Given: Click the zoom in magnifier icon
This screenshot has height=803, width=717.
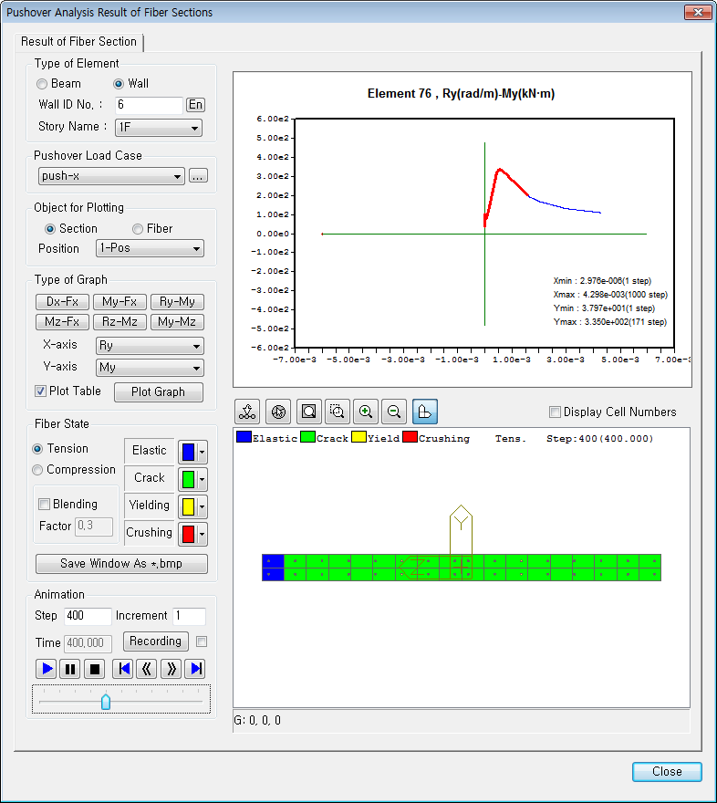Looking at the screenshot, I should [366, 412].
